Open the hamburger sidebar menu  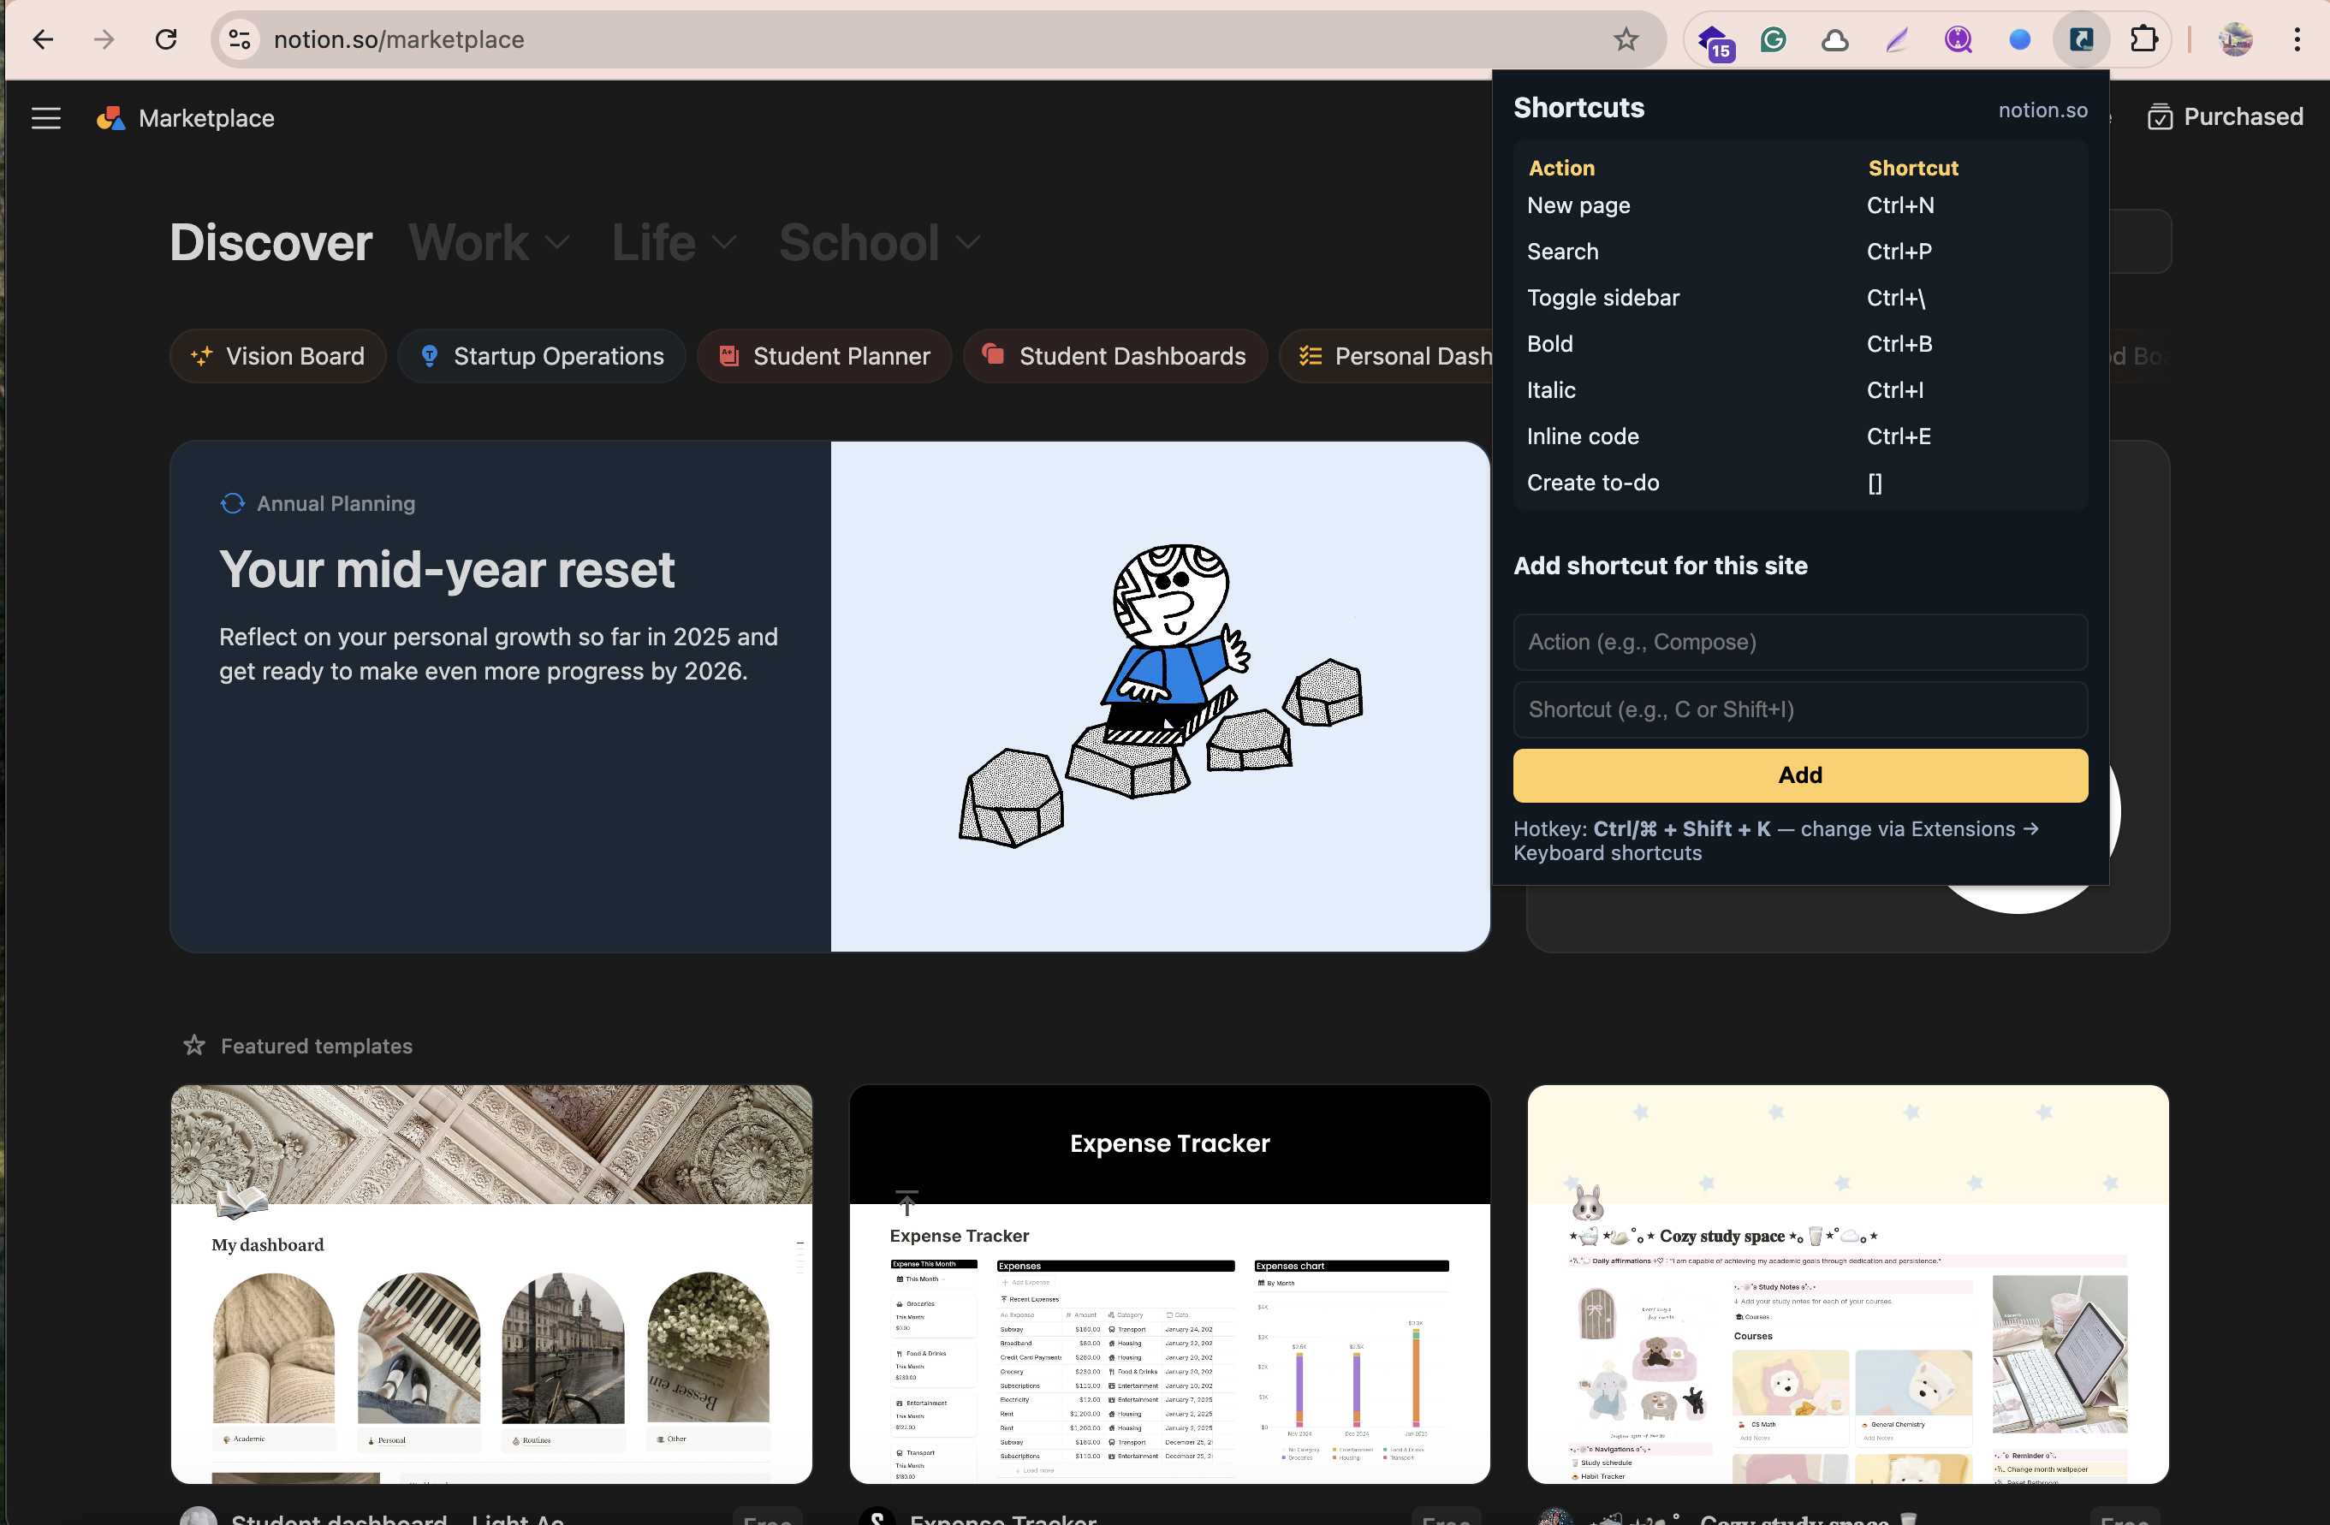click(46, 118)
